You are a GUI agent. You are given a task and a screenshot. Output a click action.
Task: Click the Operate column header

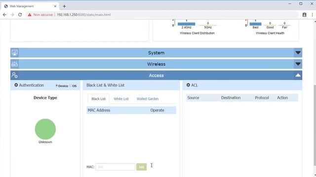(x=157, y=110)
